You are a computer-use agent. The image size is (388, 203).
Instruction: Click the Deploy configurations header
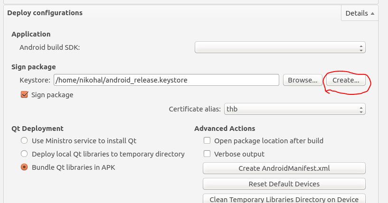pos(45,13)
